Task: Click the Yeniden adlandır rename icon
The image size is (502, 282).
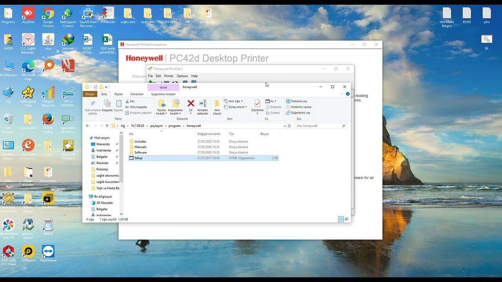Action: point(203,107)
